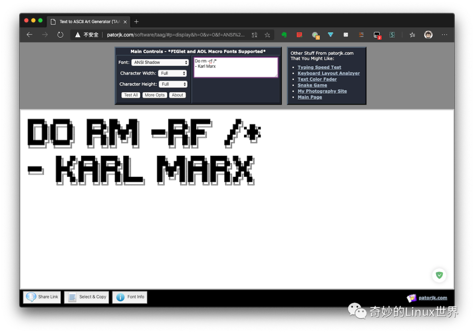Click the green S extension icon
The image size is (474, 333).
coord(392,35)
